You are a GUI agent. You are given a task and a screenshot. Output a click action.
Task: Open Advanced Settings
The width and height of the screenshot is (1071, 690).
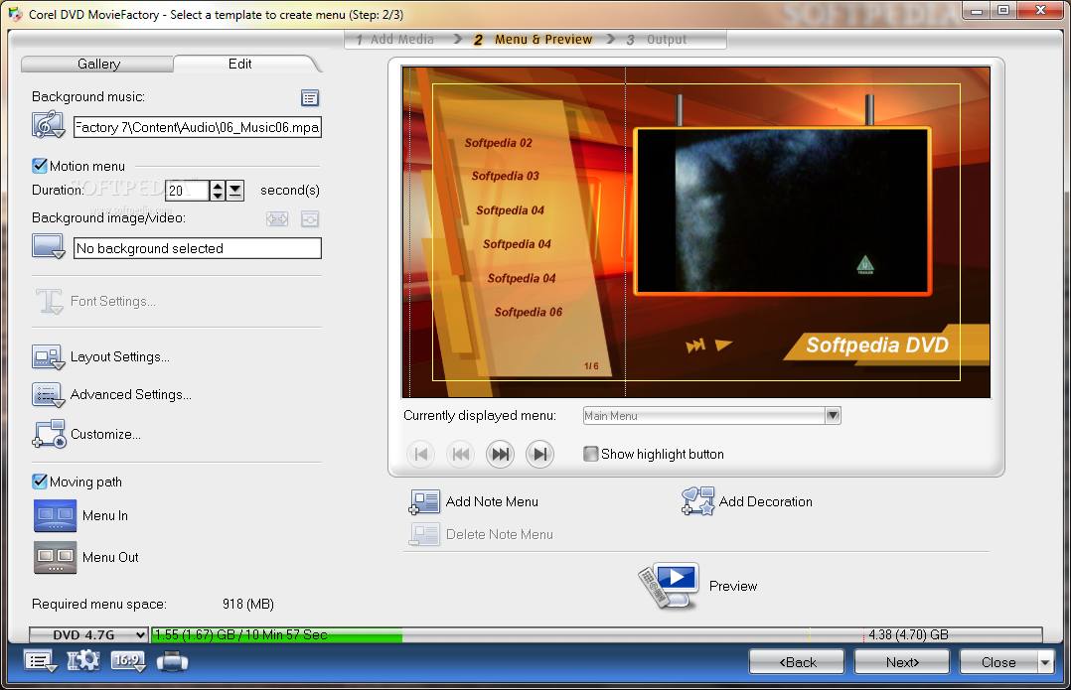click(111, 394)
